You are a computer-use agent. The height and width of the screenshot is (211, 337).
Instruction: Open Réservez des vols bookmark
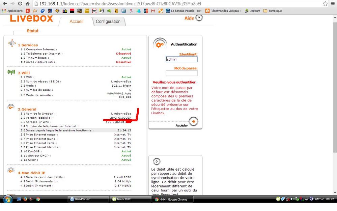click(x=223, y=11)
